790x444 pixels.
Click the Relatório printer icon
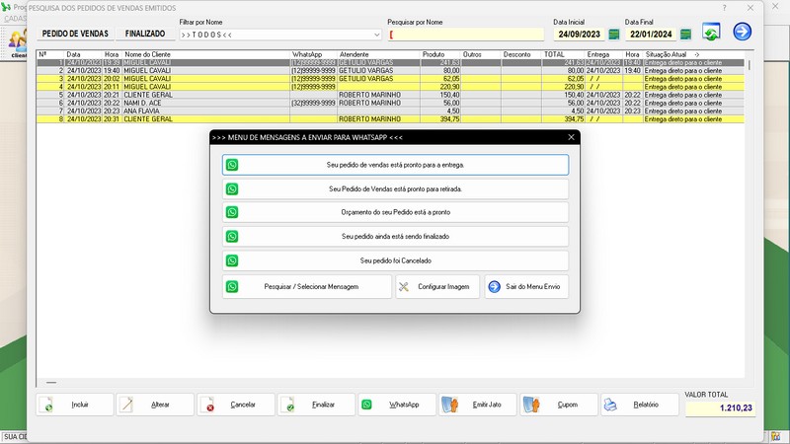point(610,405)
